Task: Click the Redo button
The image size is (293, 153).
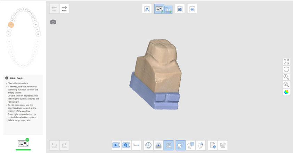Action: coord(64,145)
